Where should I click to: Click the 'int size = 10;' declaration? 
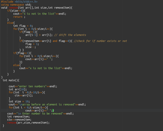19,102
